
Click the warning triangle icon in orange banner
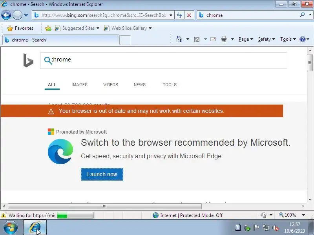click(x=51, y=111)
